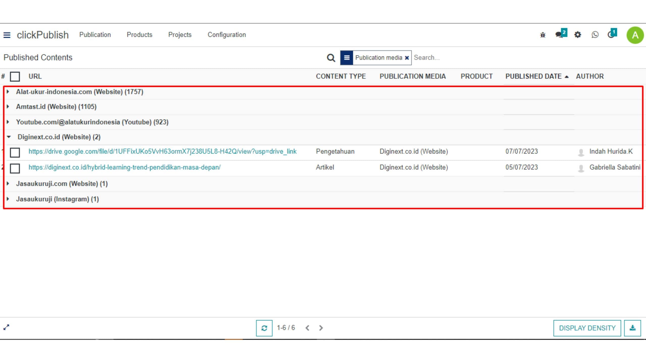
Task: Click the refresh list button
Action: click(264, 328)
